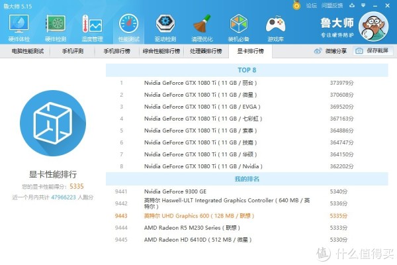Select GTX 1080 Ti EVGA row

tap(247, 107)
